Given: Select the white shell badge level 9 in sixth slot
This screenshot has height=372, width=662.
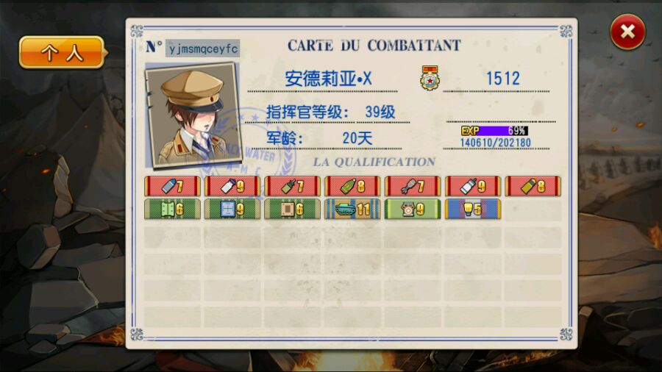Looking at the screenshot, I should click(473, 186).
